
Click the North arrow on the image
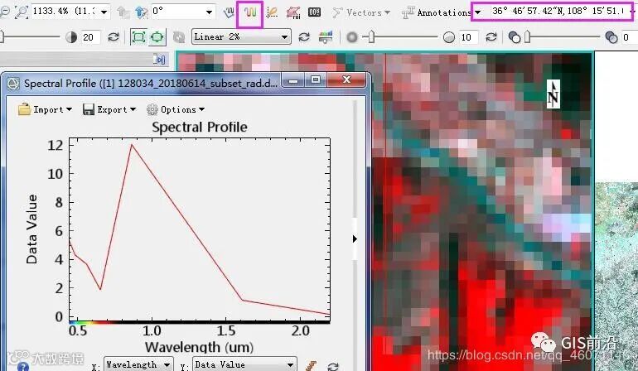553,94
